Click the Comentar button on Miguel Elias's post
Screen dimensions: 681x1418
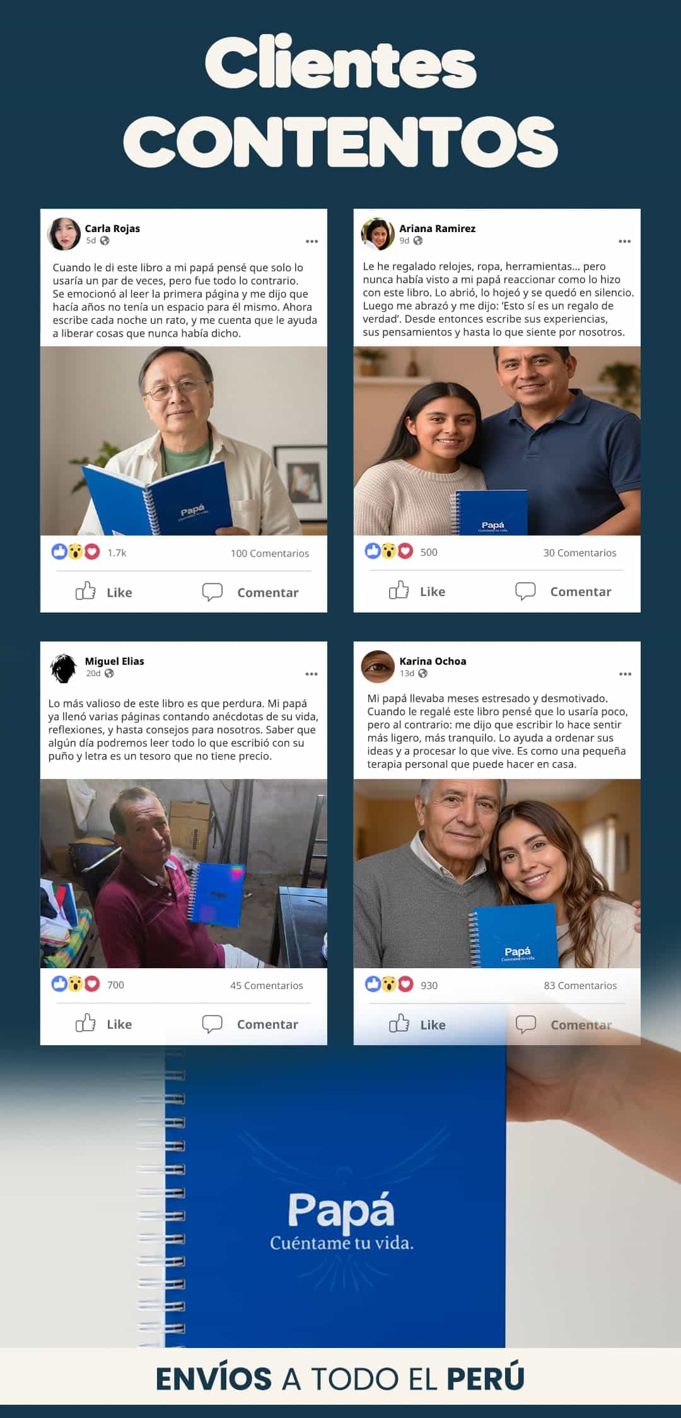click(250, 1024)
